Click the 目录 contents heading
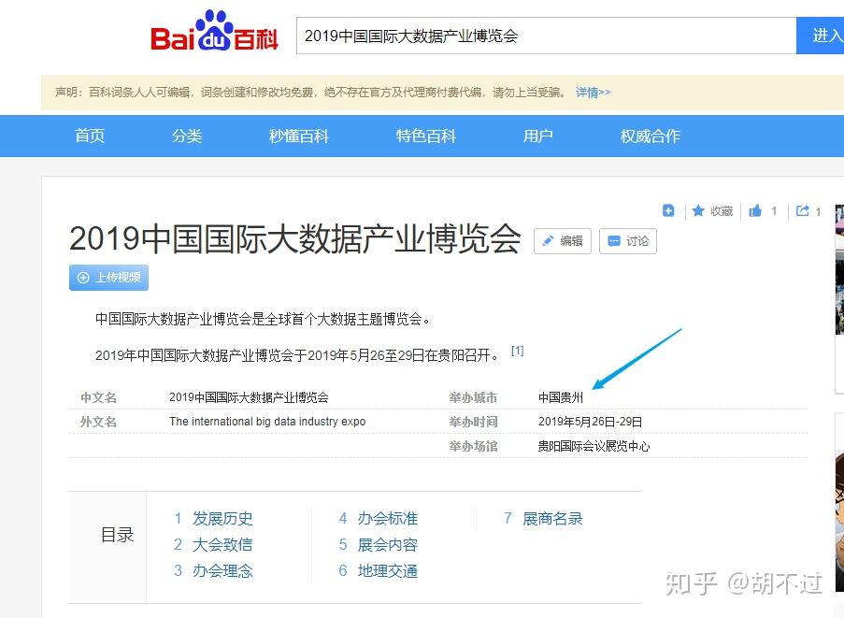The height and width of the screenshot is (618, 844). (x=118, y=535)
